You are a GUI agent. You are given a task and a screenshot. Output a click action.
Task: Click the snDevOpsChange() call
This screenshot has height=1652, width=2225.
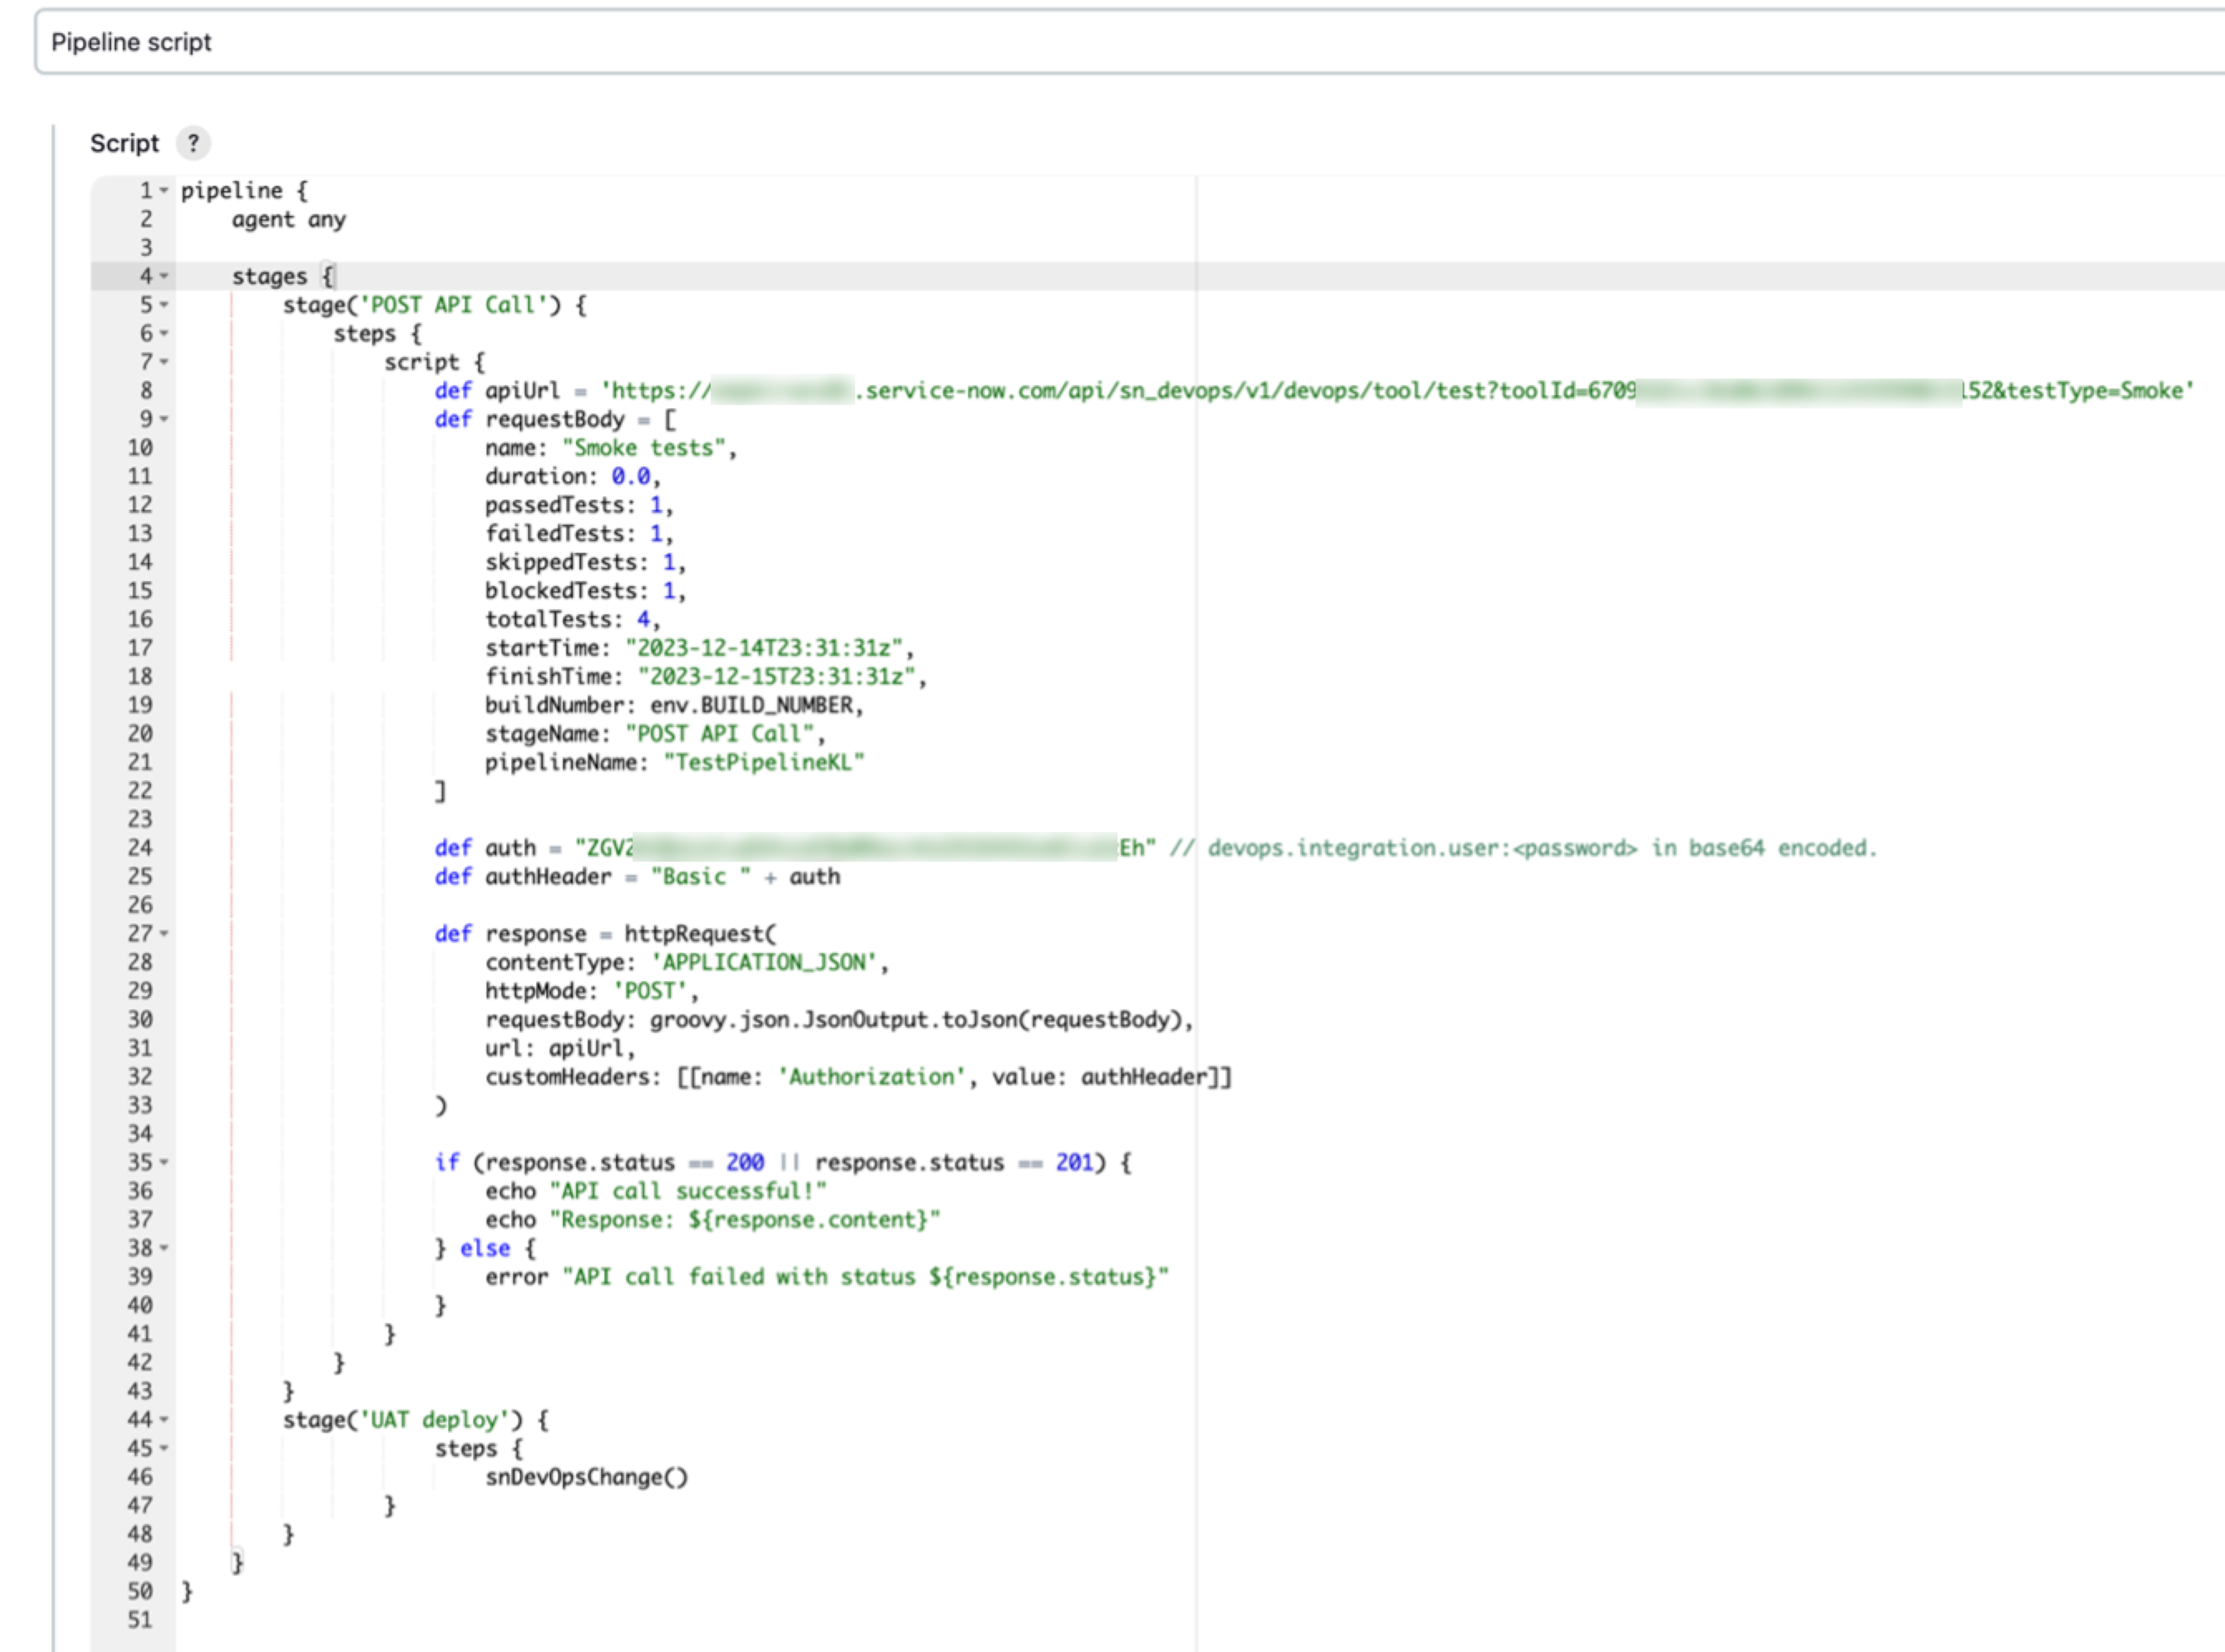(587, 1477)
